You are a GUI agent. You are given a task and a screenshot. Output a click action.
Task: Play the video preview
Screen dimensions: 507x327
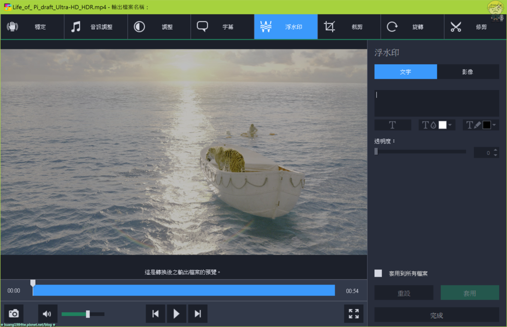click(176, 314)
